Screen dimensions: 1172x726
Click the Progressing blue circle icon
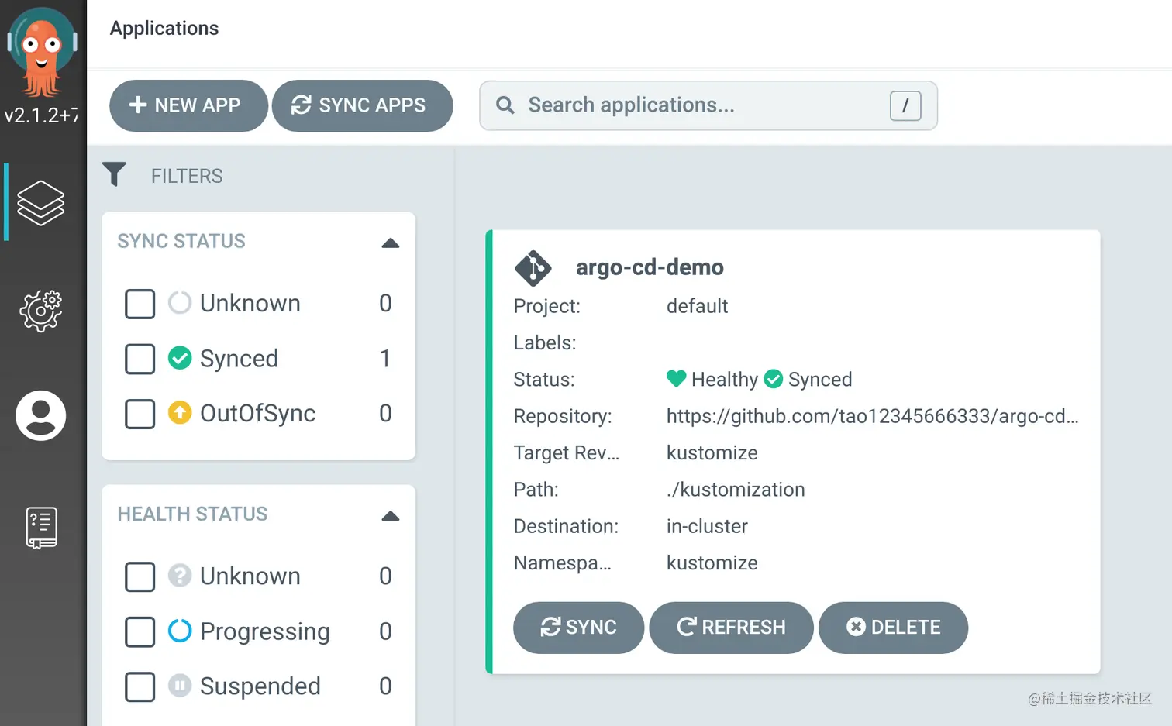coord(180,631)
